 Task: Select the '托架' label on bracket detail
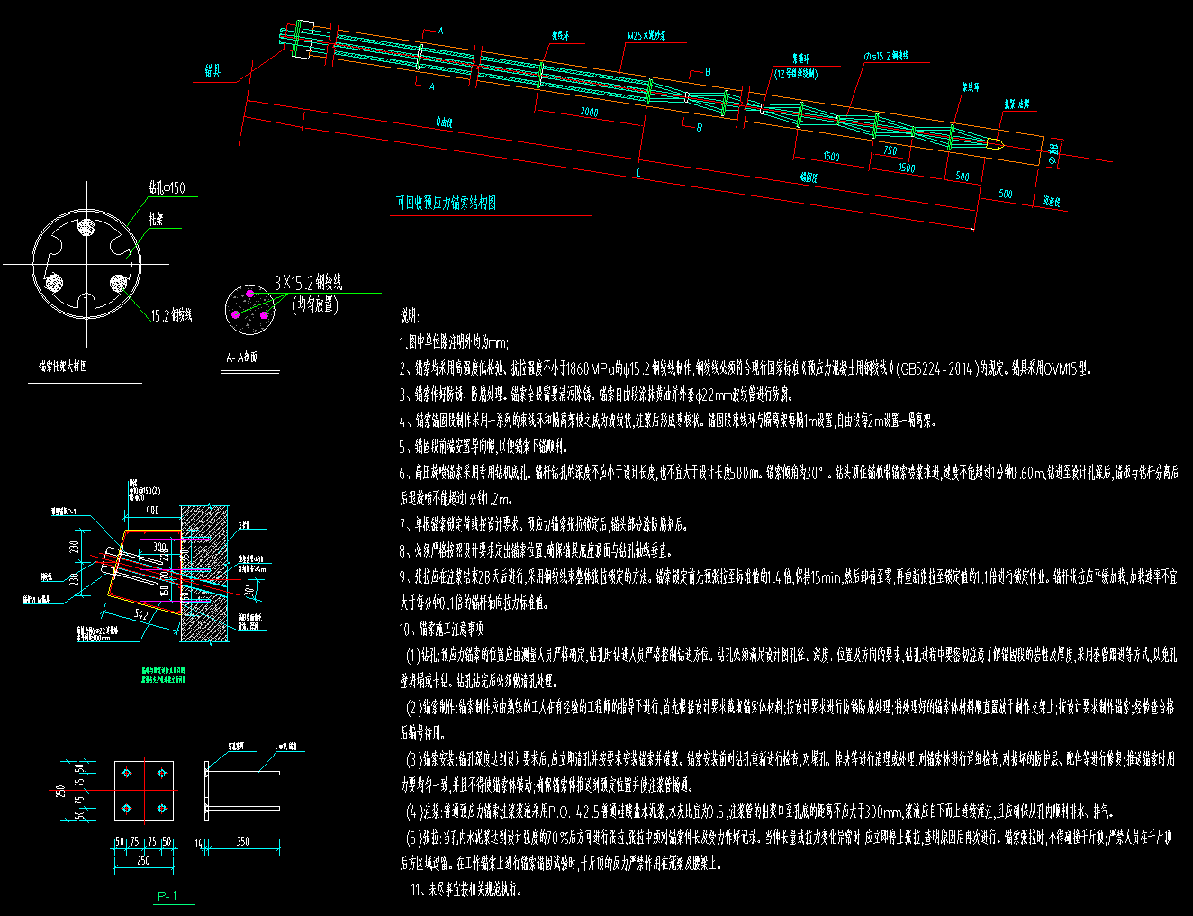pos(156,219)
